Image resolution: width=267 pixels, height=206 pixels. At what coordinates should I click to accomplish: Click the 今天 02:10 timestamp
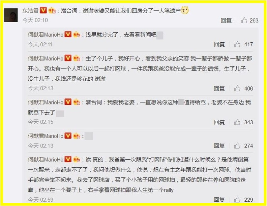point(35,20)
